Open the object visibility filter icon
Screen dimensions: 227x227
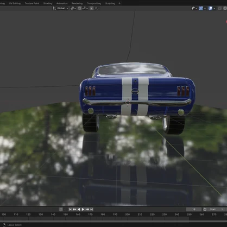(193, 8)
